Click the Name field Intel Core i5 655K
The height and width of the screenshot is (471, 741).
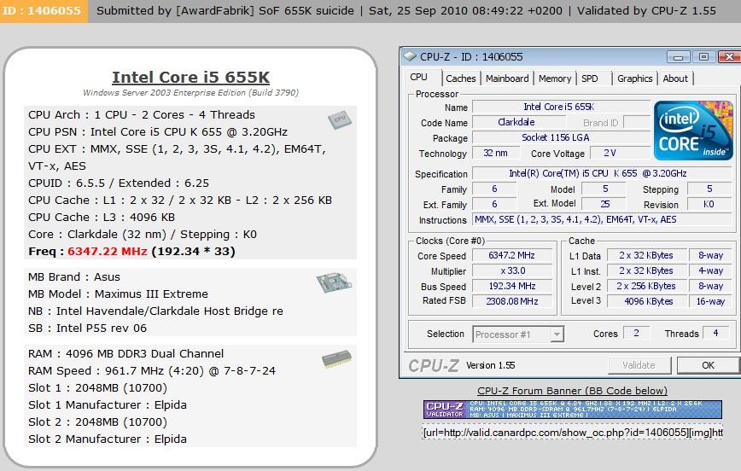pos(561,107)
